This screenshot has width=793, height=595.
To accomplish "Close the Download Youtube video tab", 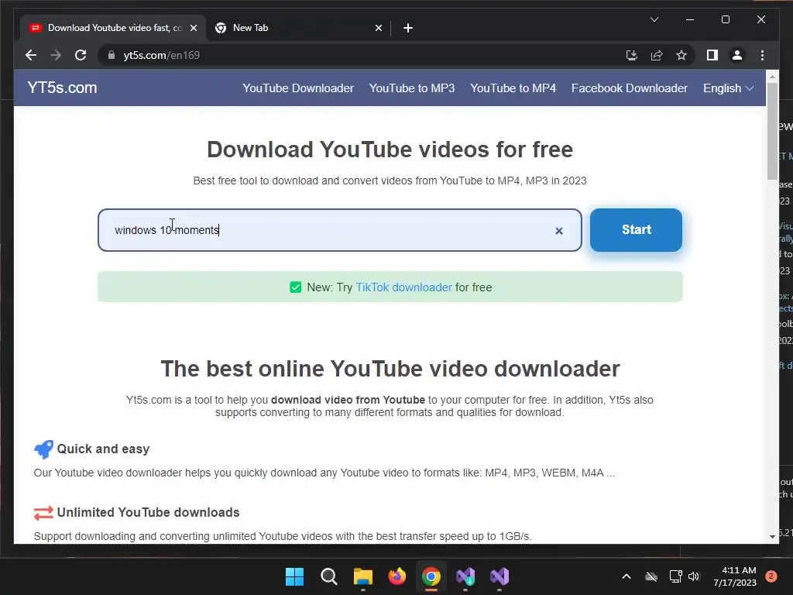I will click(x=193, y=28).
